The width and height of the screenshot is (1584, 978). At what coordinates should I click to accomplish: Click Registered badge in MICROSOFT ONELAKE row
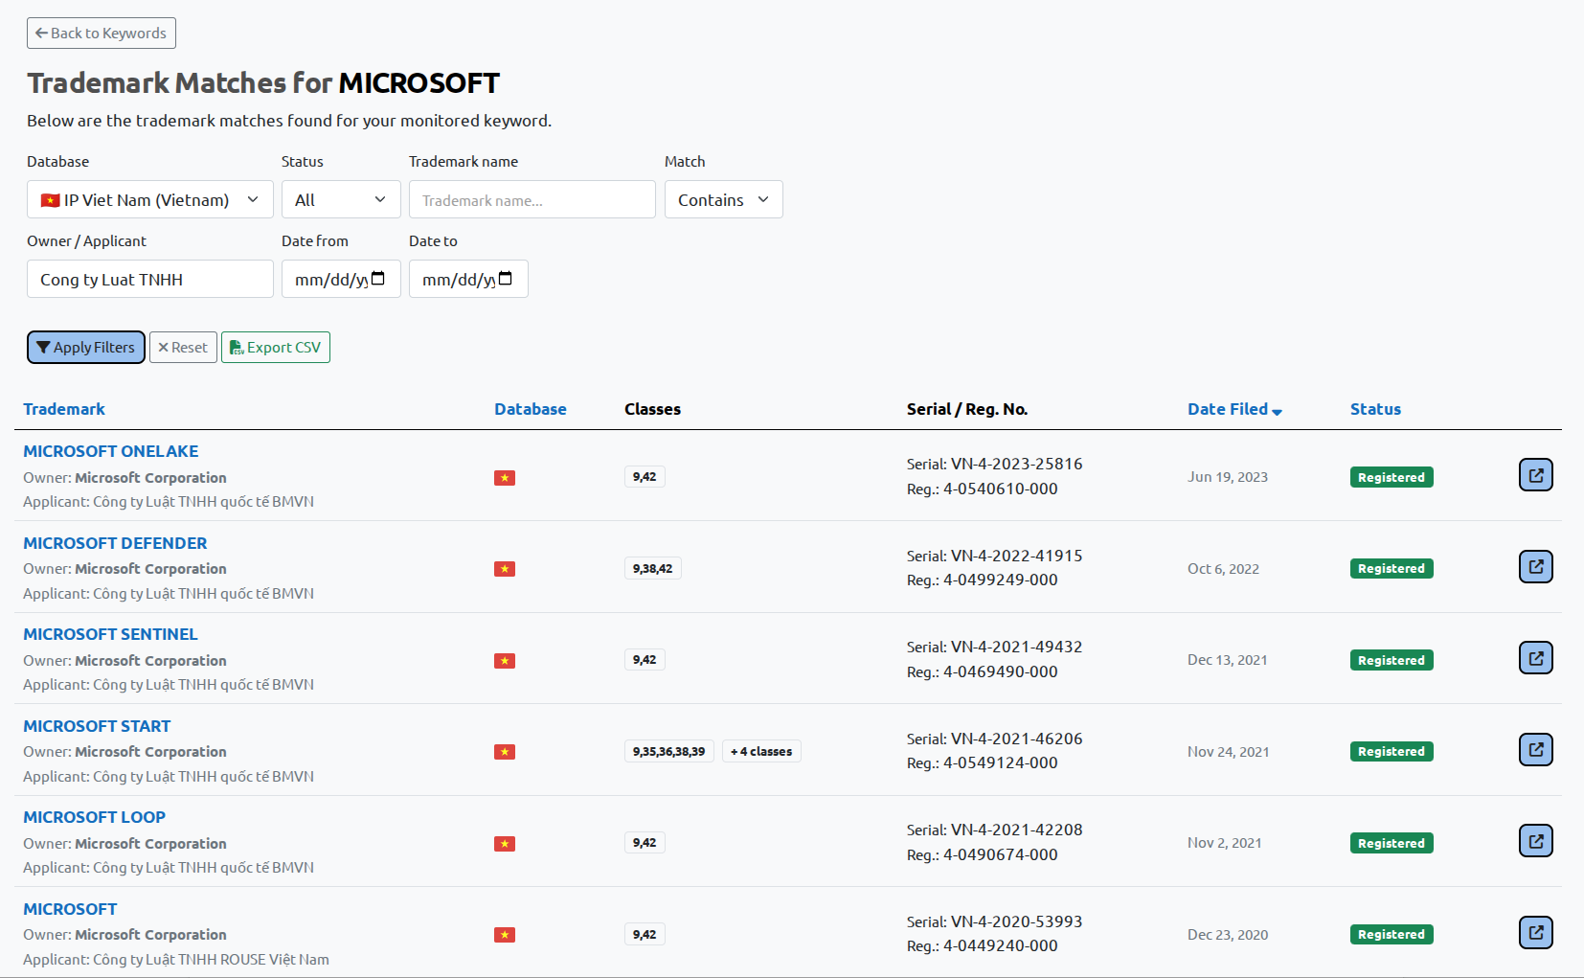(1392, 477)
